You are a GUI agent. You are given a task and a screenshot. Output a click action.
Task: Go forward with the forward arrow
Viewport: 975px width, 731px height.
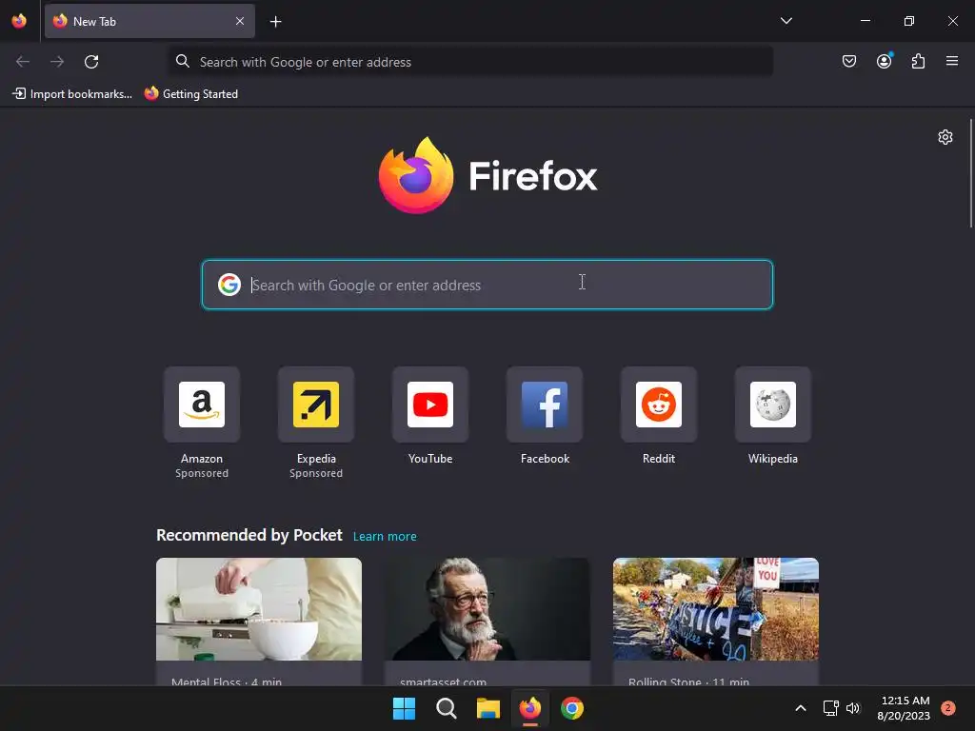pyautogui.click(x=57, y=62)
